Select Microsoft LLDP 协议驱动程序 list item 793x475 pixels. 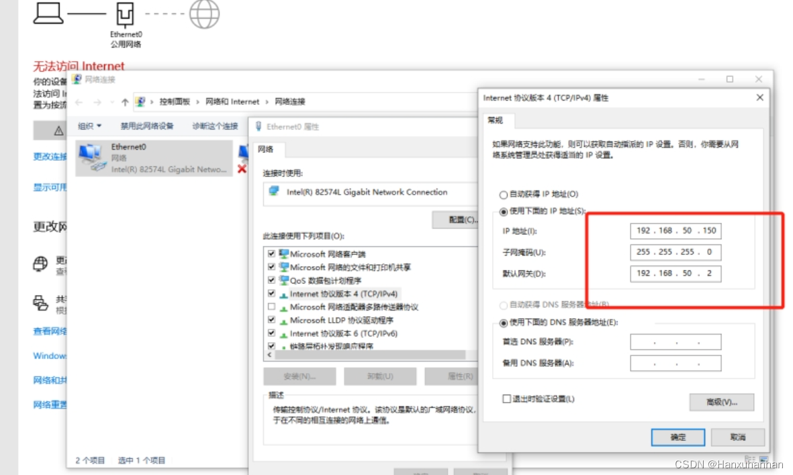tap(342, 321)
